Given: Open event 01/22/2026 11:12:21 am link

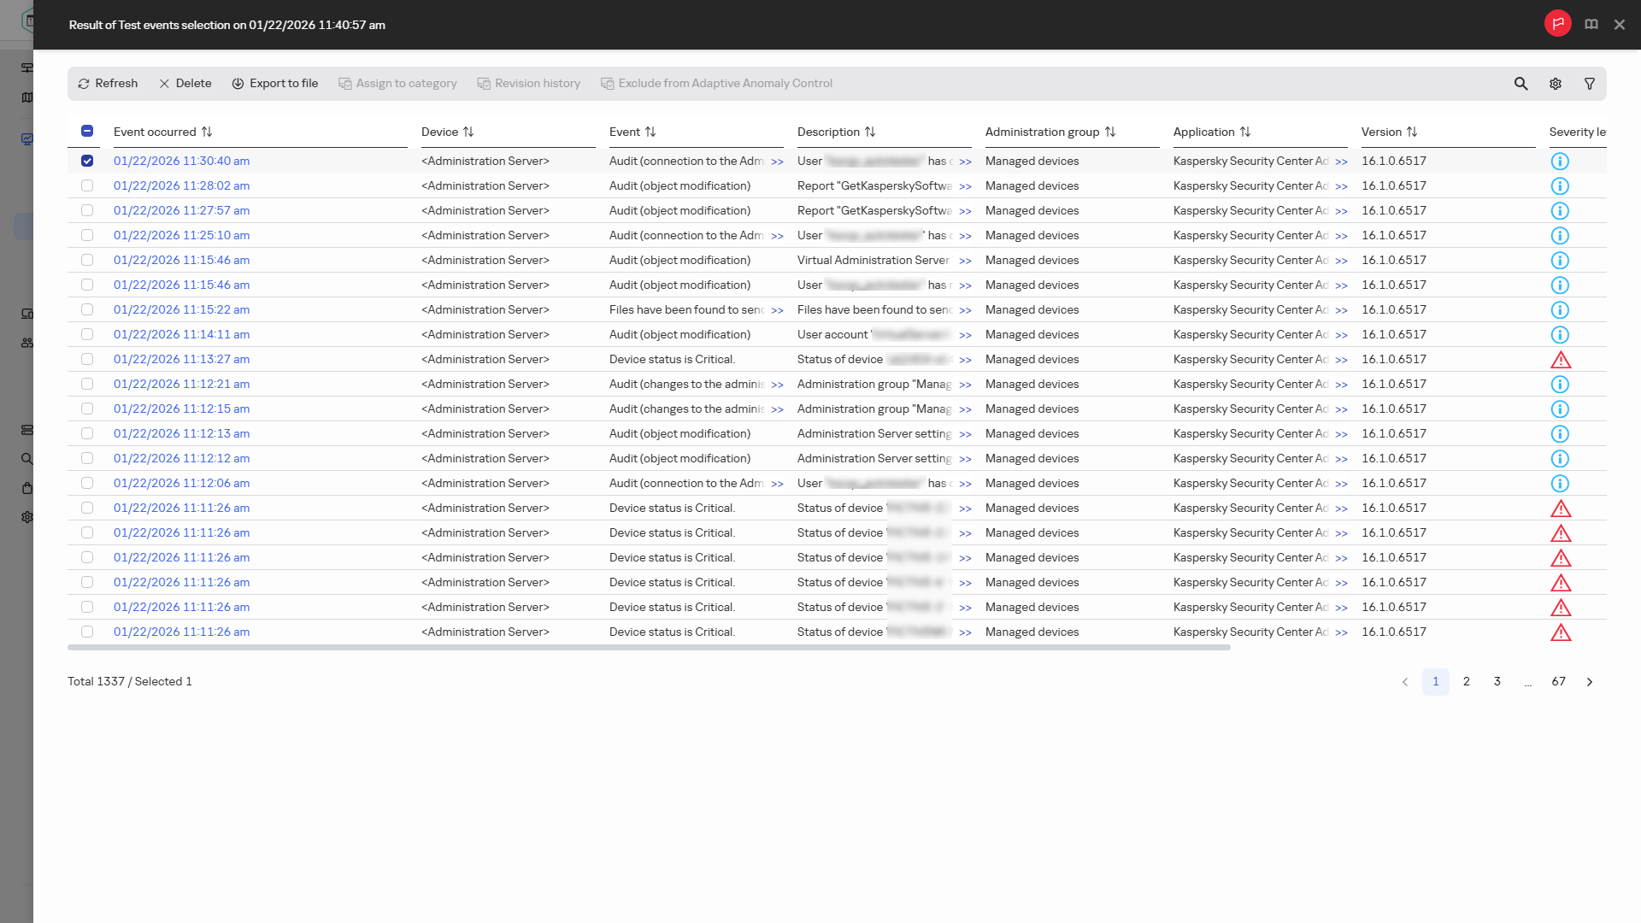Looking at the screenshot, I should 182,384.
